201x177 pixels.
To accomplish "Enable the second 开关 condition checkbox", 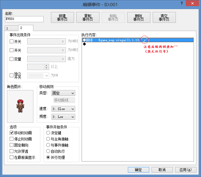I will click(11, 50).
